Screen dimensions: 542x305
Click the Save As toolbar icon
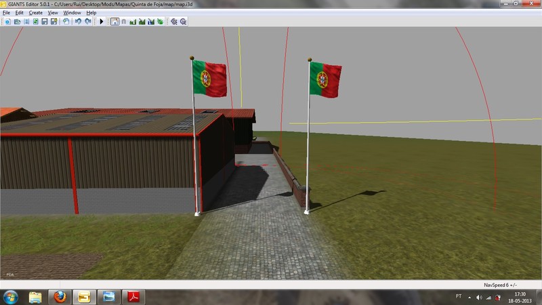click(x=54, y=22)
